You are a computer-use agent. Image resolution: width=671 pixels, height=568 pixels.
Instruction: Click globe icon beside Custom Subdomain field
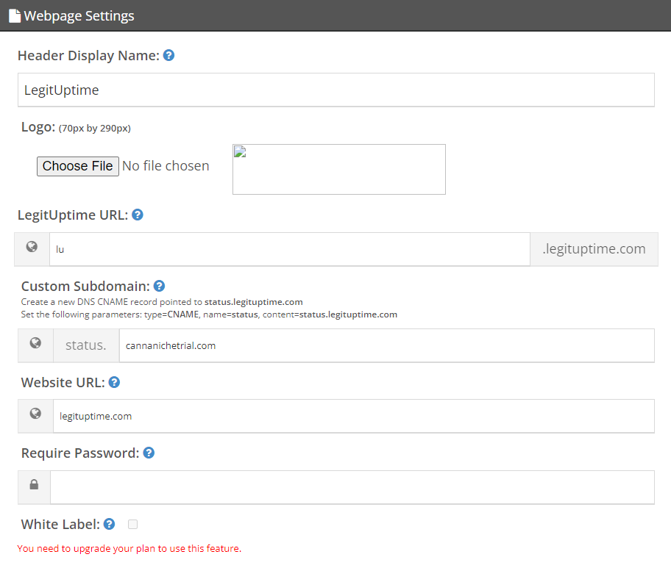click(35, 343)
